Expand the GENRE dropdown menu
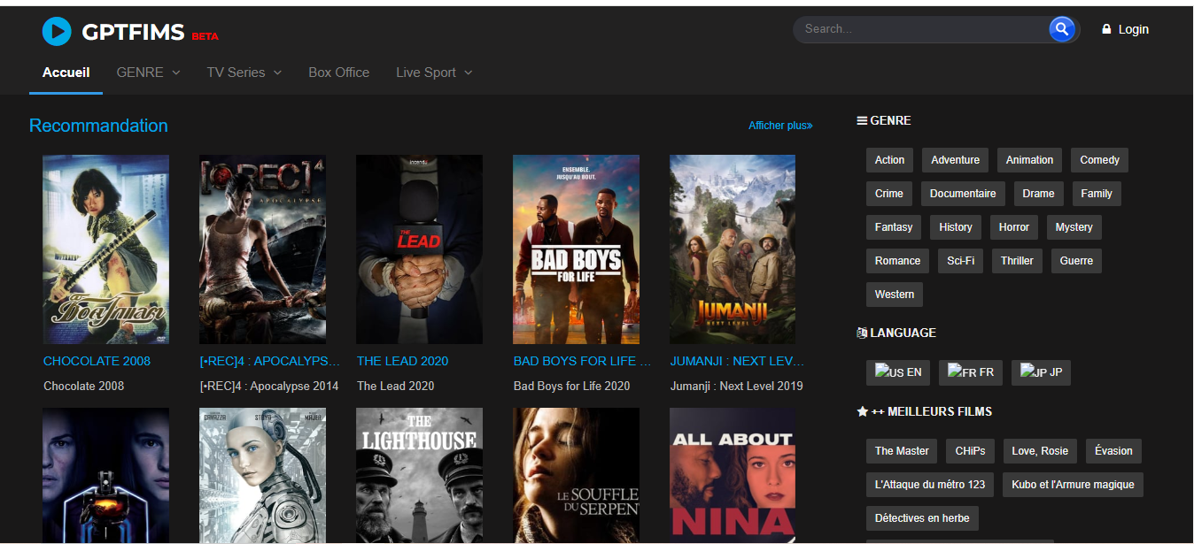The width and height of the screenshot is (1194, 544). click(149, 73)
